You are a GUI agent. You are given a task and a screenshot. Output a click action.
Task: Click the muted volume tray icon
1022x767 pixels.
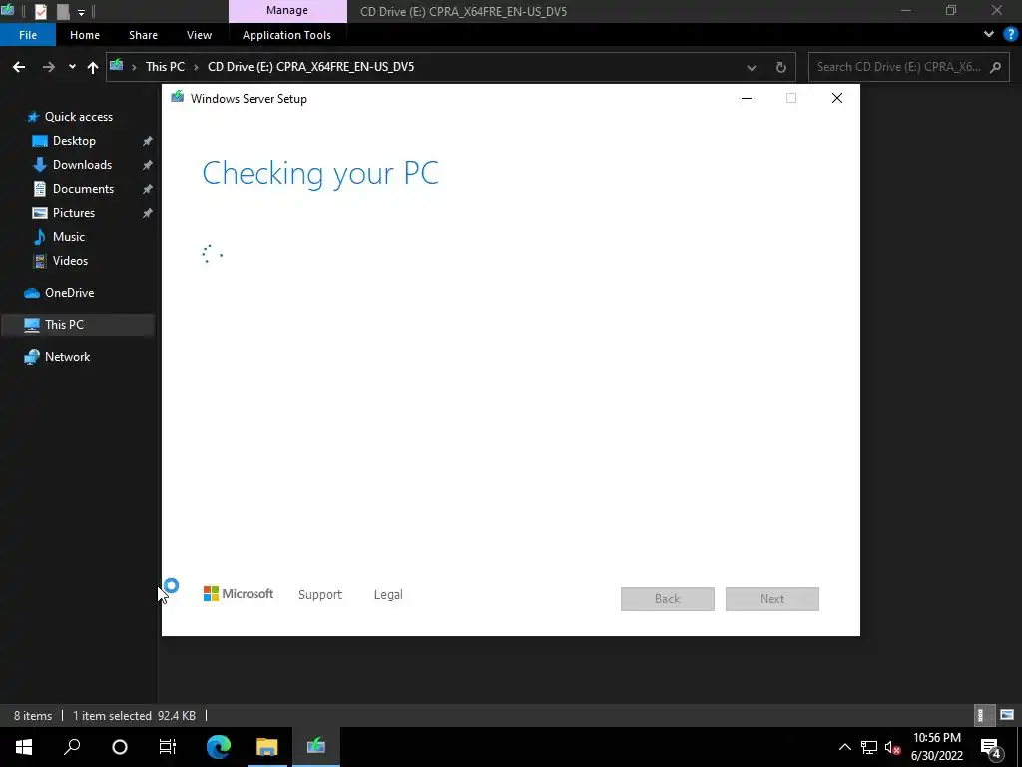892,747
